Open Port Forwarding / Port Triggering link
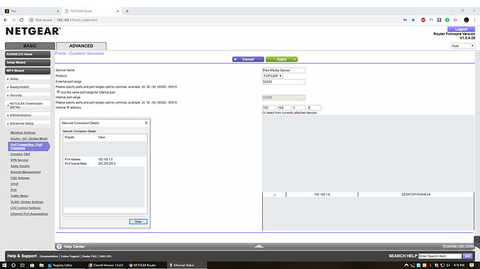480x269 pixels. [x=26, y=146]
